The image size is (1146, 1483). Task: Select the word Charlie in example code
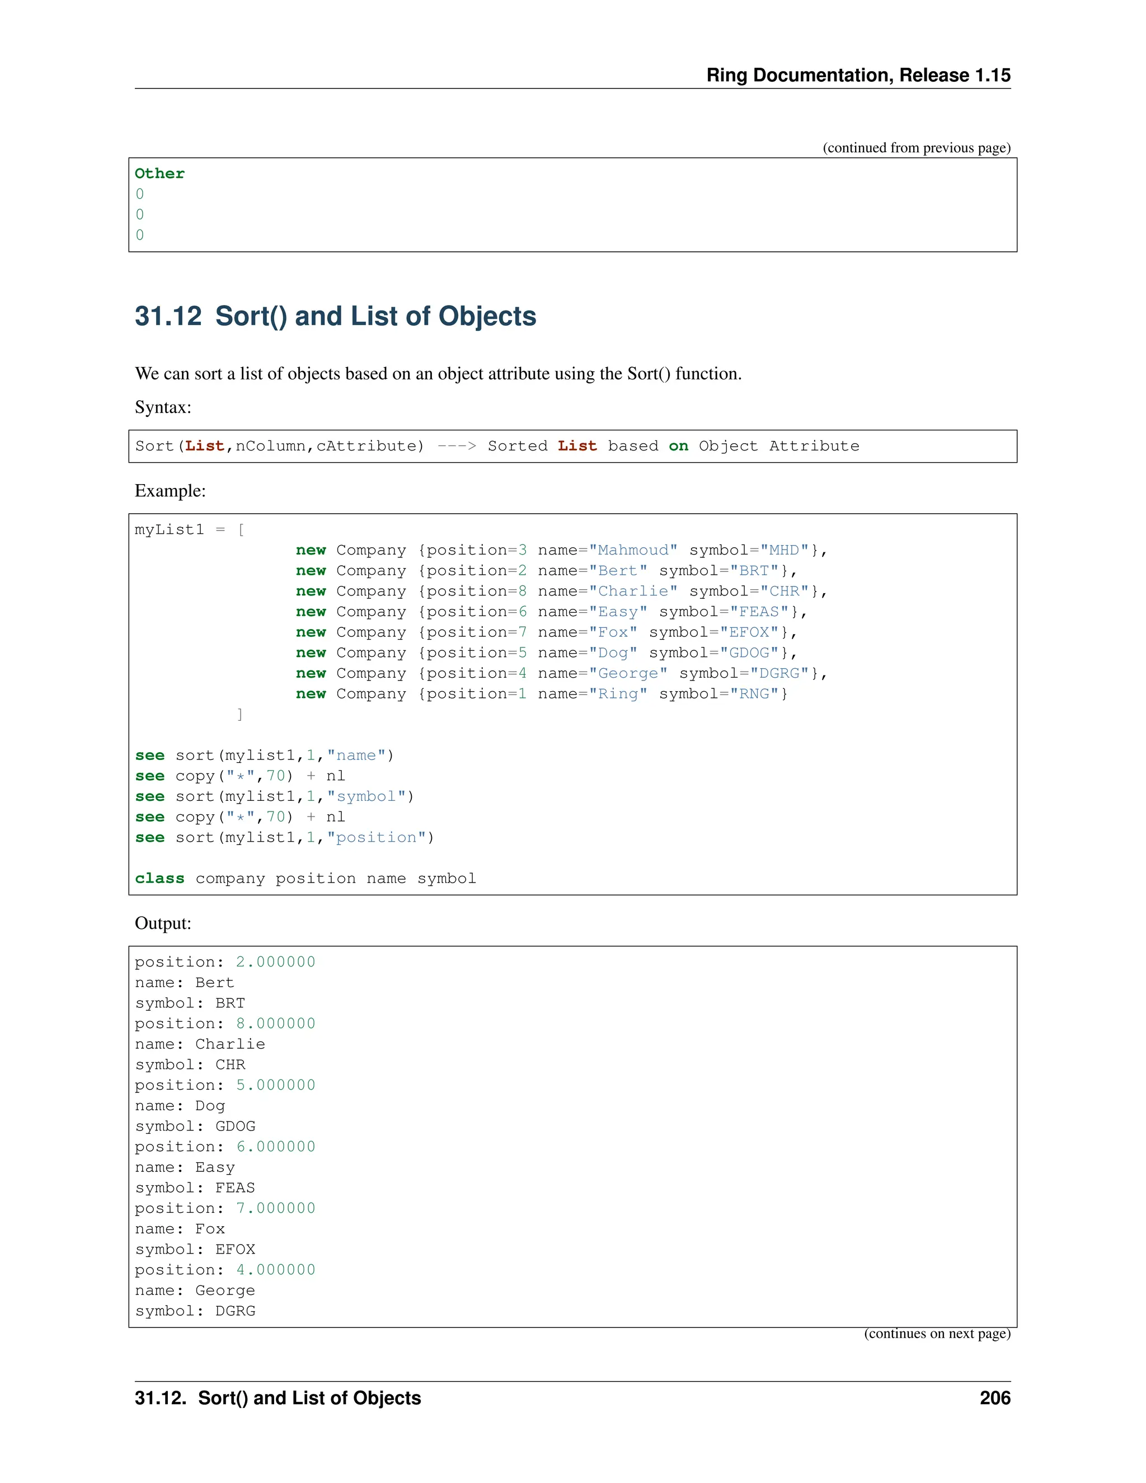pos(633,592)
